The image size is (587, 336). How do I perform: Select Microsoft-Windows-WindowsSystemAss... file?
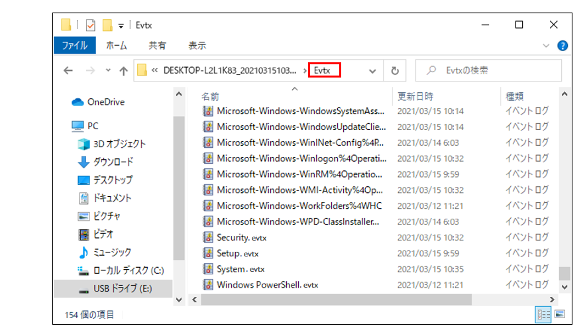coord(294,111)
